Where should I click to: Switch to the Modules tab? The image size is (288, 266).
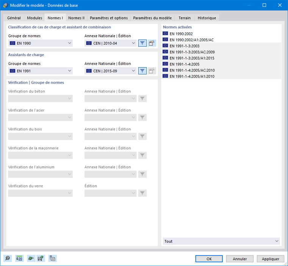34,18
